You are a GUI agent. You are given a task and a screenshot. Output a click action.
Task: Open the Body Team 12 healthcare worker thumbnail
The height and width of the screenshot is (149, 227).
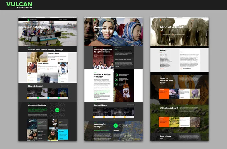63,67
